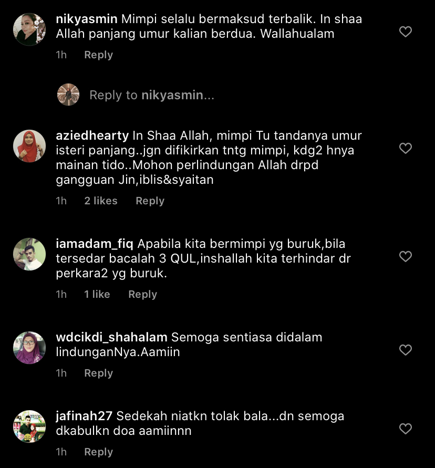Viewport: 435px width, 468px height.
Task: Tap the heart next to jafinah27's comment
Action: [x=406, y=429]
